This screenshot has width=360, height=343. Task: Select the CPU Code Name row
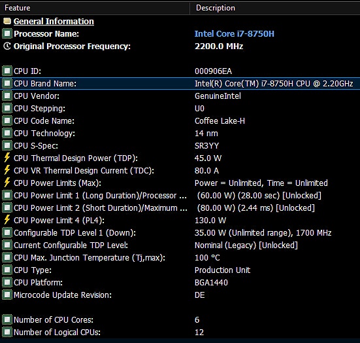pyautogui.click(x=180, y=120)
